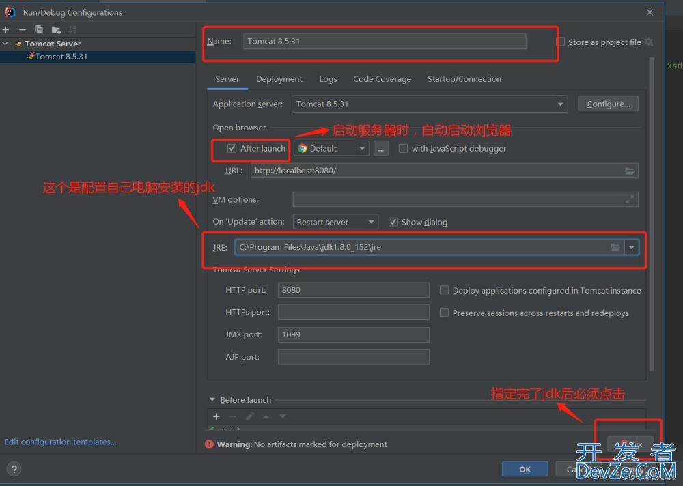Click the browser ellipsis button
This screenshot has height=486, width=683.
coord(380,149)
